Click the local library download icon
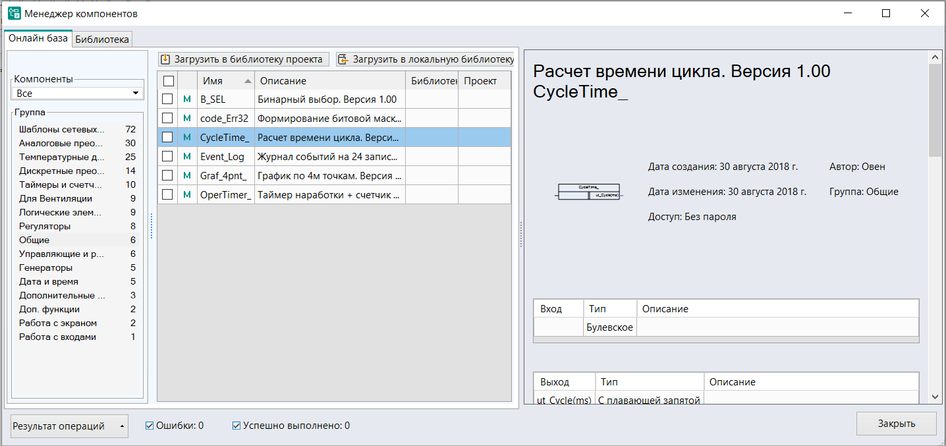Screen dimensions: 946x446 click(344, 60)
